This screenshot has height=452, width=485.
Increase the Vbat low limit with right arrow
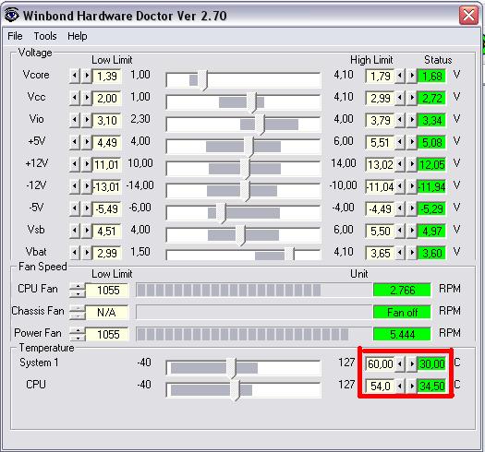point(87,253)
